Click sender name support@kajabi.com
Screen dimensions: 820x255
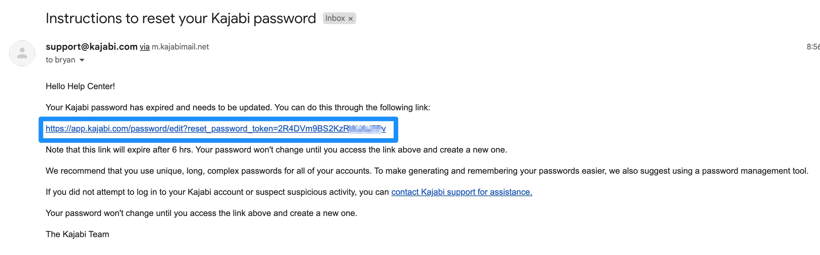tap(92, 47)
